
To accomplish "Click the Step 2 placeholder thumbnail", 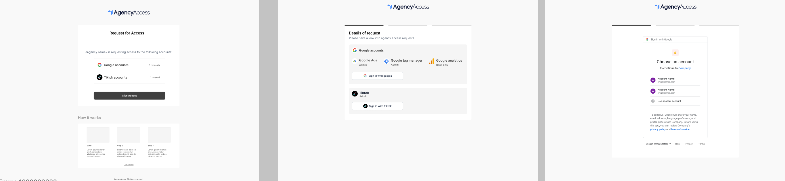I will 128,135.
